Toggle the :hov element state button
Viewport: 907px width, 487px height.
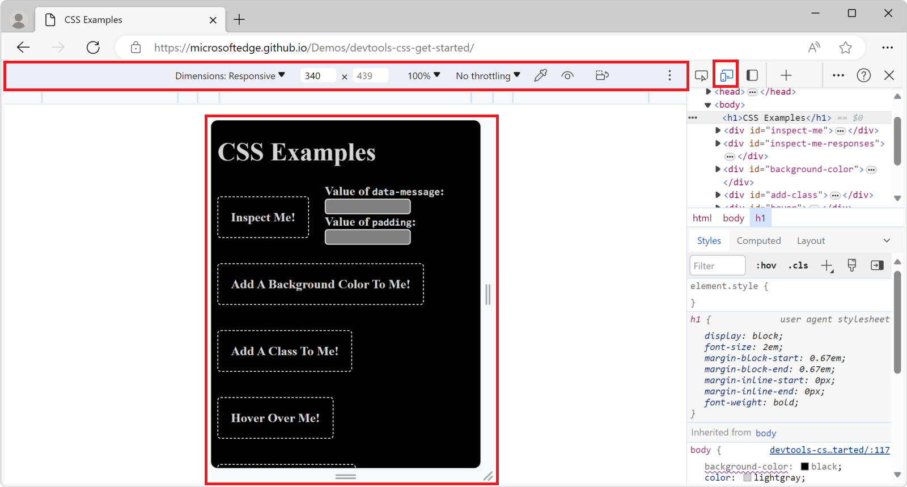766,265
